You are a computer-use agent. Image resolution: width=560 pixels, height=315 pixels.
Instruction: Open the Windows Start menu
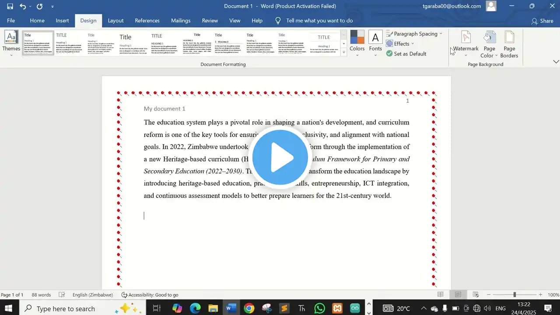[x=9, y=308]
